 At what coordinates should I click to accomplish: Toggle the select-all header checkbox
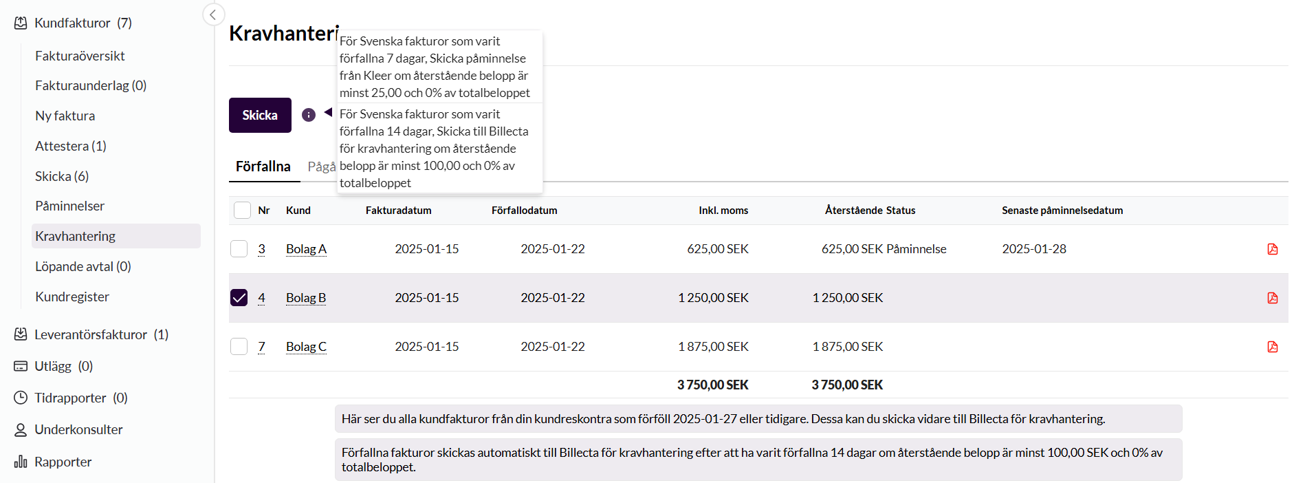(242, 211)
